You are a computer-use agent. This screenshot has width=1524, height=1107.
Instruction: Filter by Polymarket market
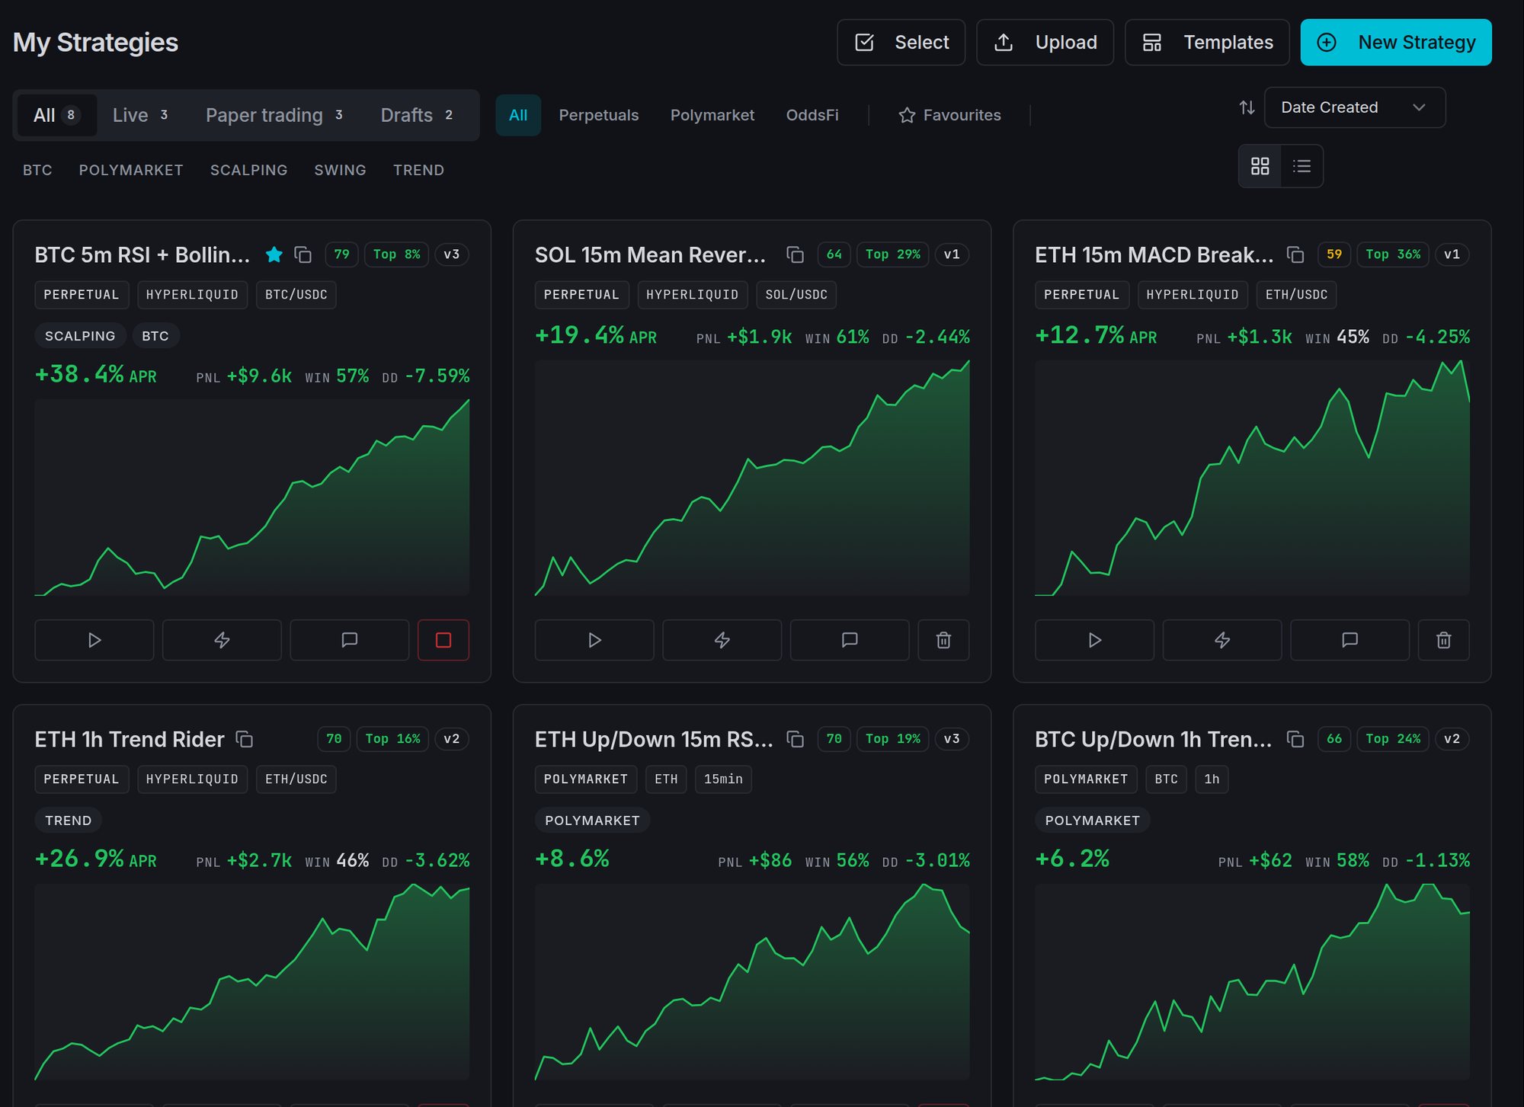[712, 115]
